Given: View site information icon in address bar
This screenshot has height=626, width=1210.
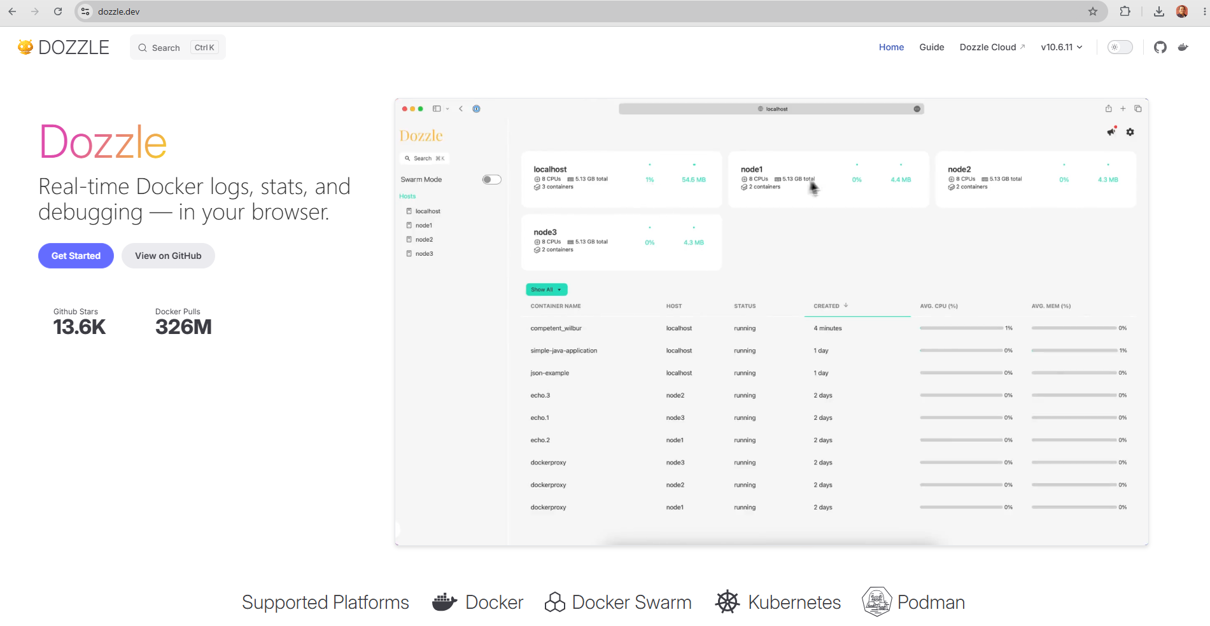Looking at the screenshot, I should (x=85, y=11).
